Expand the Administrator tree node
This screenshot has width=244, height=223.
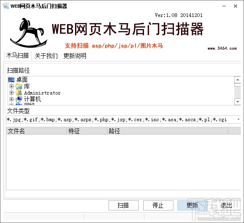[x=11, y=93]
